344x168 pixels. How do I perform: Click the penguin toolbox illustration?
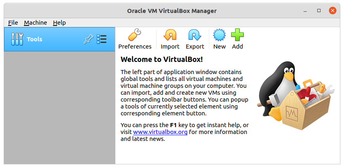(x=295, y=96)
